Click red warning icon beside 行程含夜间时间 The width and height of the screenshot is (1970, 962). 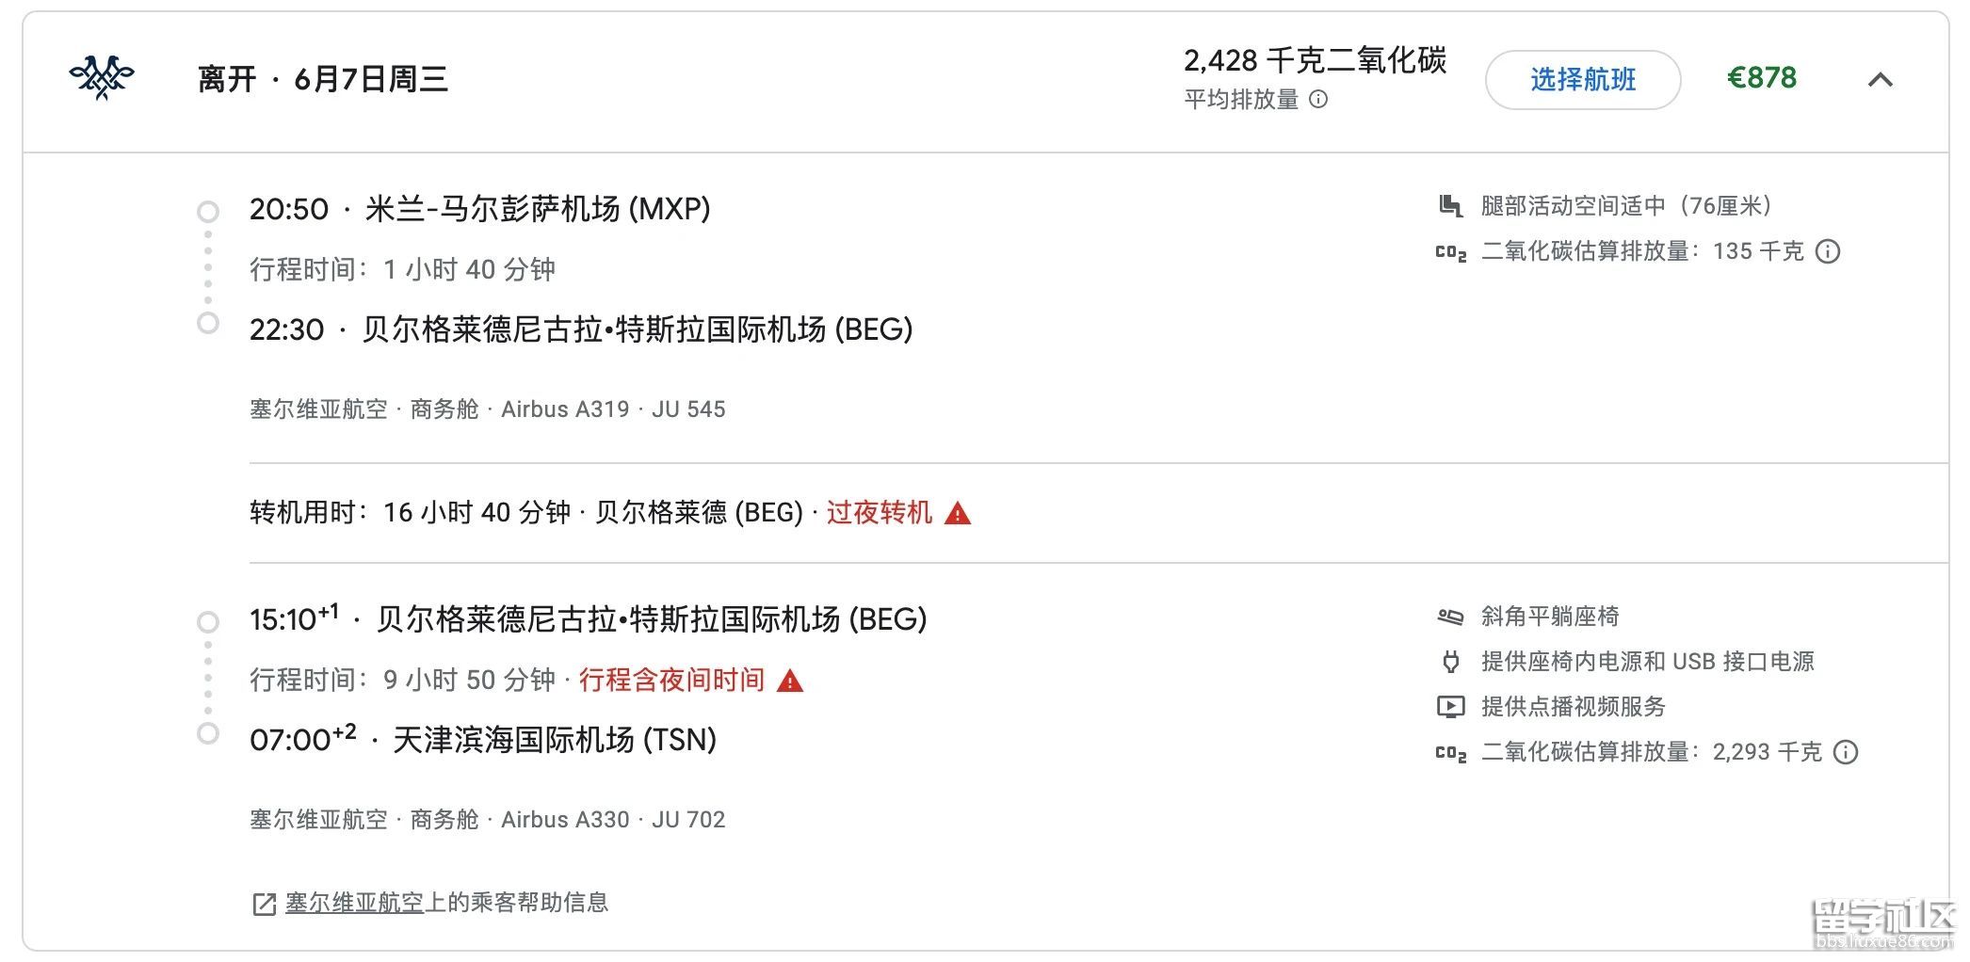click(x=790, y=681)
